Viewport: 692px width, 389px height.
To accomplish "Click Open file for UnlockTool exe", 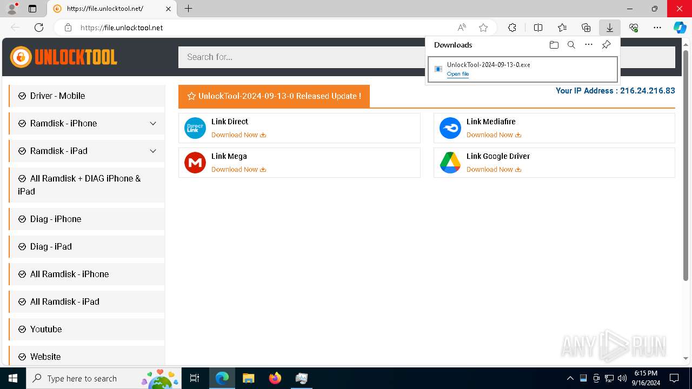I will coord(458,74).
